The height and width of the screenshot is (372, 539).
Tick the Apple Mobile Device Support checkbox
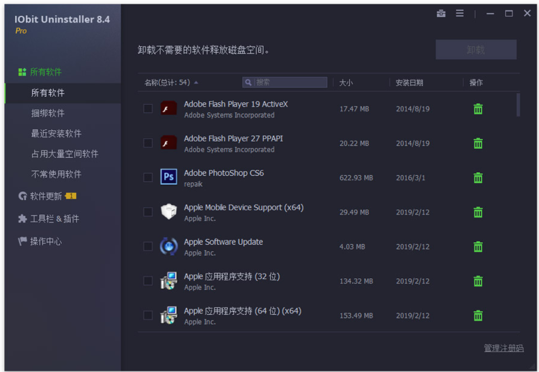[x=148, y=212]
